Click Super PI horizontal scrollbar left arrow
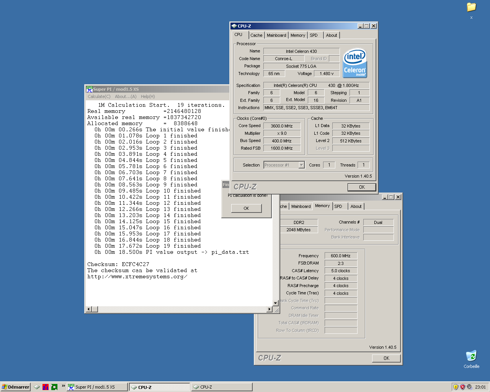Image resolution: width=490 pixels, height=392 pixels. [x=89, y=309]
